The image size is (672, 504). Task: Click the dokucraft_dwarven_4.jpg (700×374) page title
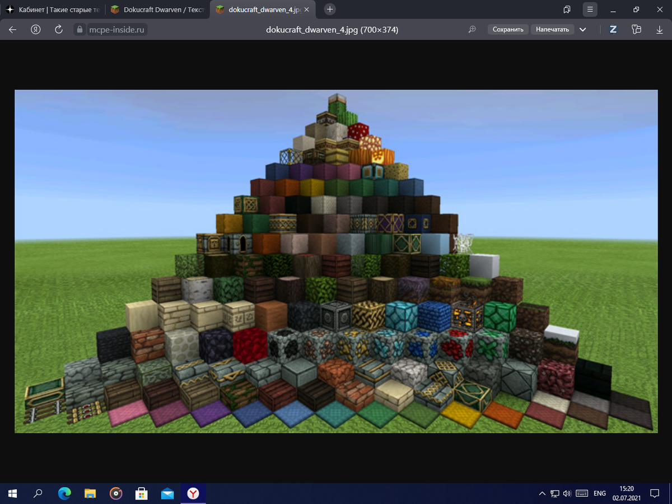(x=332, y=30)
